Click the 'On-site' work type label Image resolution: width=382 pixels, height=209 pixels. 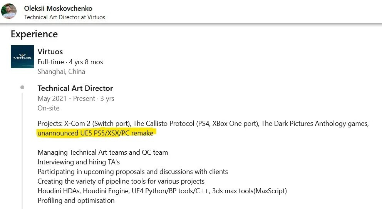49,108
